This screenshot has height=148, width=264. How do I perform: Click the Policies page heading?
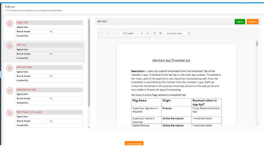click(x=10, y=7)
